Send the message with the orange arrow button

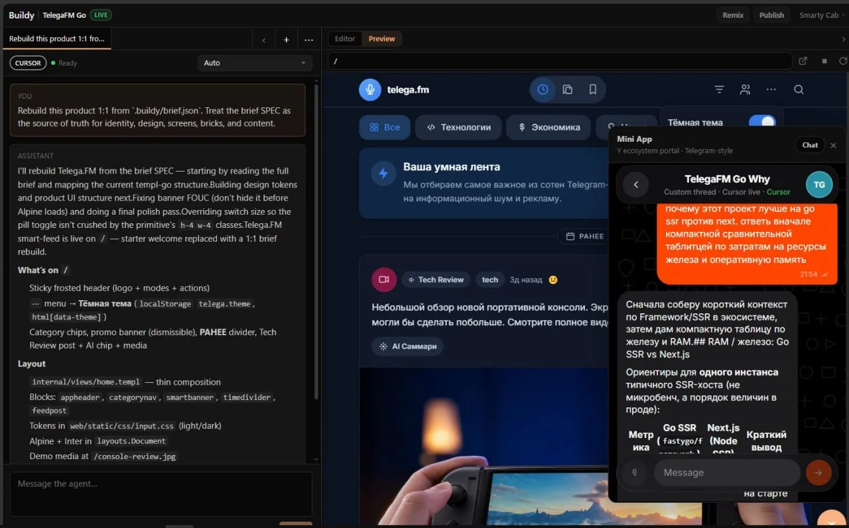pyautogui.click(x=818, y=472)
